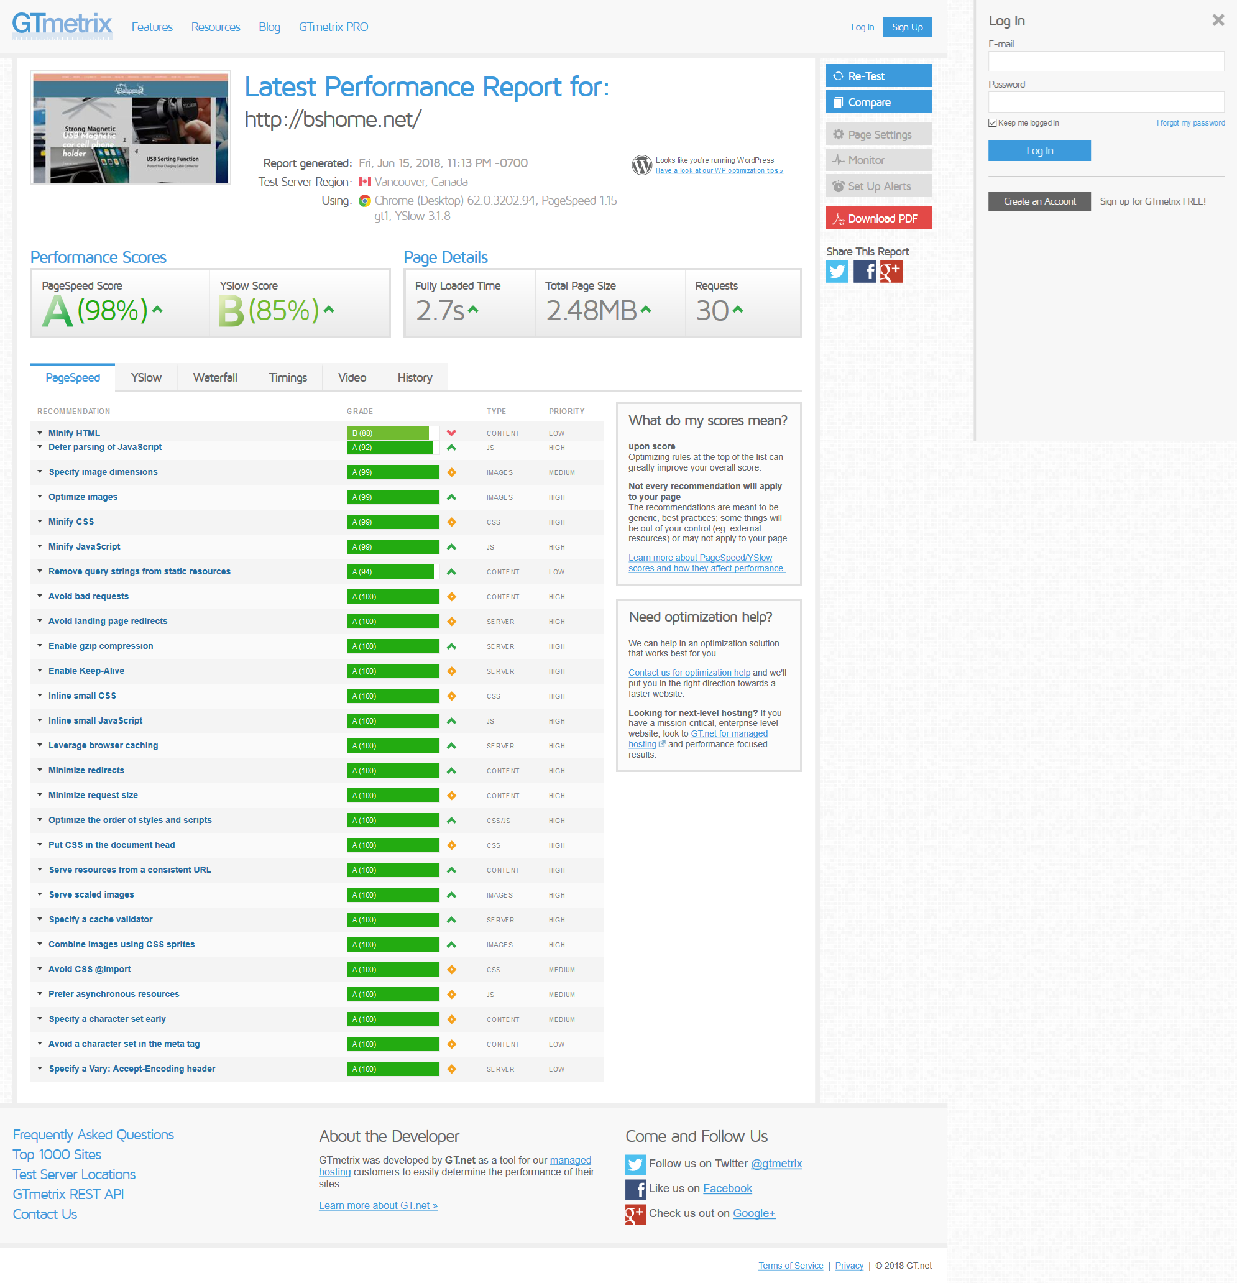The height and width of the screenshot is (1283, 1237).
Task: Click the blue Log In submit button
Action: tap(1039, 150)
